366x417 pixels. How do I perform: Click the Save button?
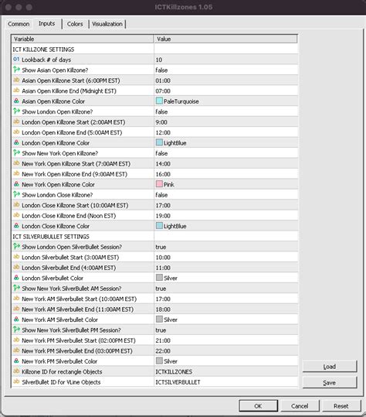point(330,383)
